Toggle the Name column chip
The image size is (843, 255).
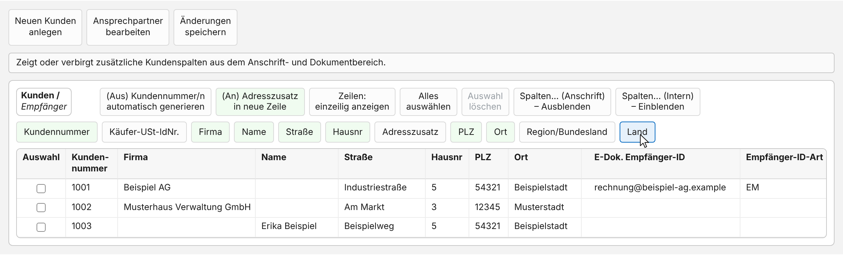[254, 132]
